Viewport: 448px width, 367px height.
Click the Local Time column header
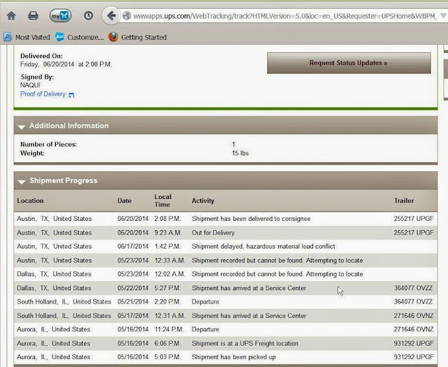[x=163, y=200]
